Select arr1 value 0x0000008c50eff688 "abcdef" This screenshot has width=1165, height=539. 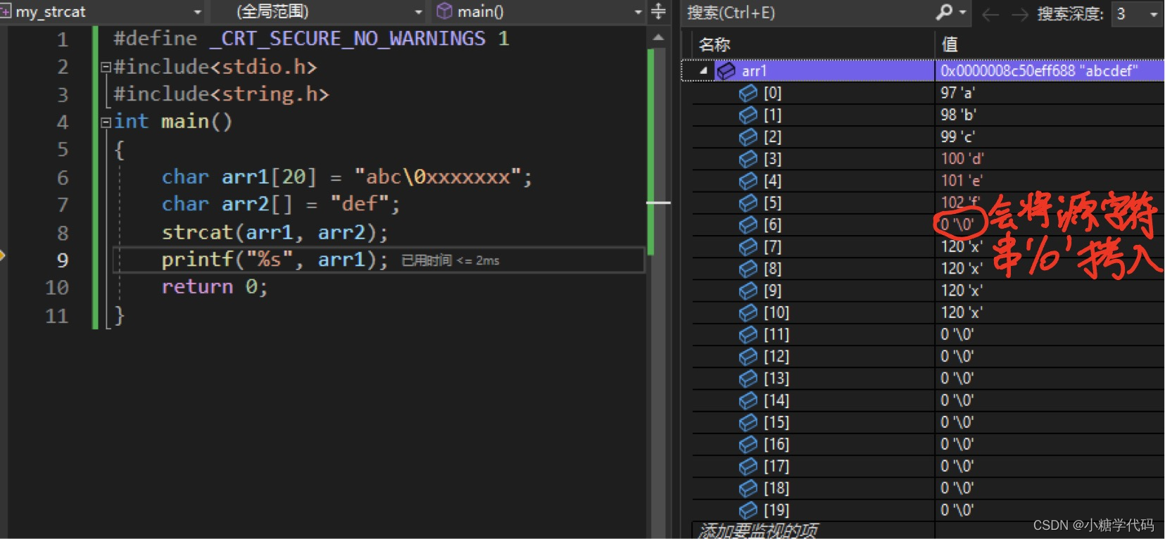tap(1039, 71)
